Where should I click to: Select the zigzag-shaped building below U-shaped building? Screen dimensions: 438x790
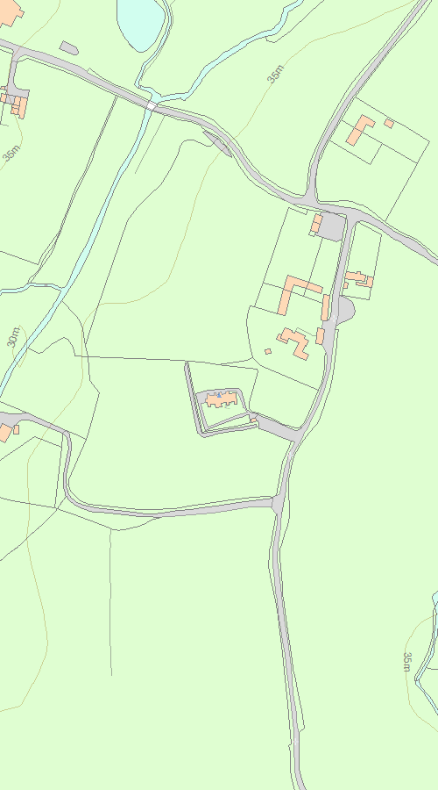[x=293, y=342]
